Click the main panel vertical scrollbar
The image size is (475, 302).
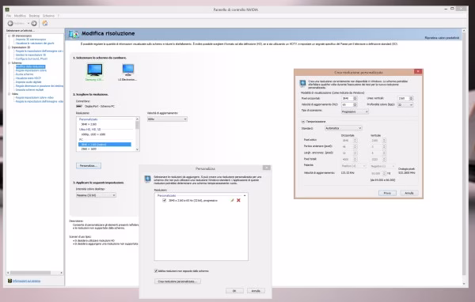(464, 157)
